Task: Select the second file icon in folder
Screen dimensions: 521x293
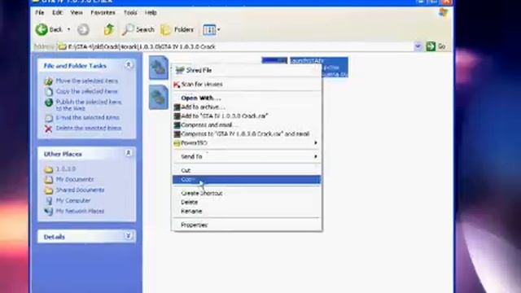Action: (159, 97)
